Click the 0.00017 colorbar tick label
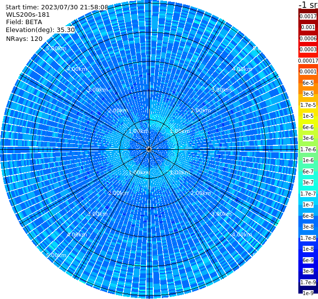 point(308,61)
